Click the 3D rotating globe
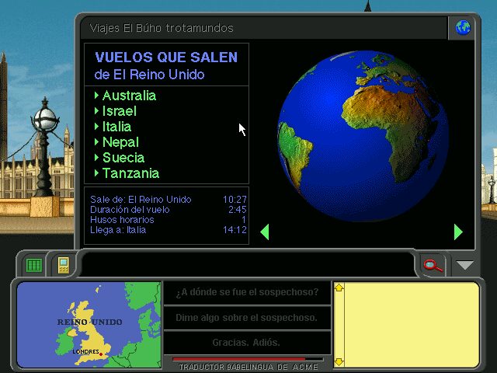The height and width of the screenshot is (373, 497). pyautogui.click(x=363, y=136)
